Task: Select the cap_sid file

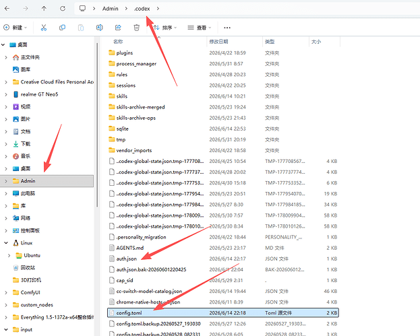Action: (x=125, y=280)
